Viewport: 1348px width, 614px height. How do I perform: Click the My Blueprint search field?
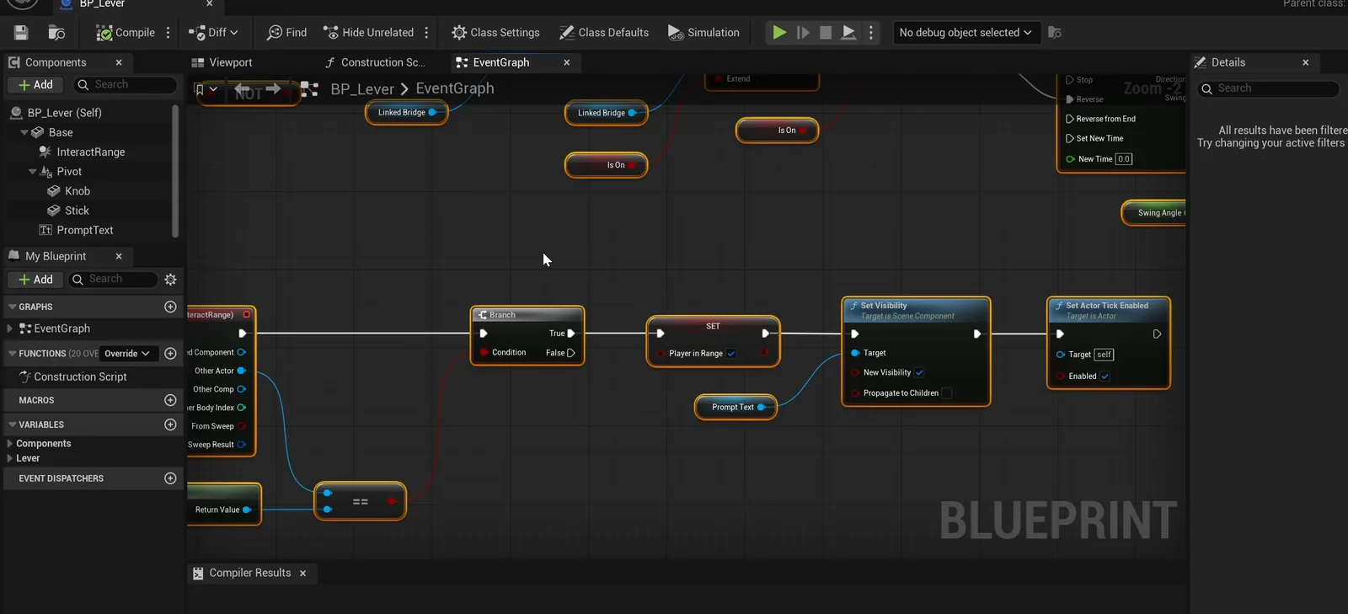tap(112, 279)
